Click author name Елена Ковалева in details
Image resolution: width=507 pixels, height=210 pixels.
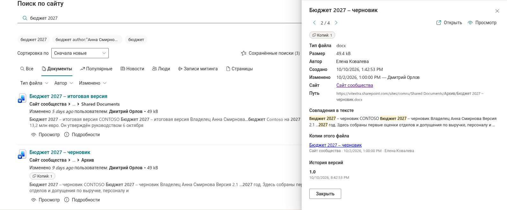(x=352, y=61)
